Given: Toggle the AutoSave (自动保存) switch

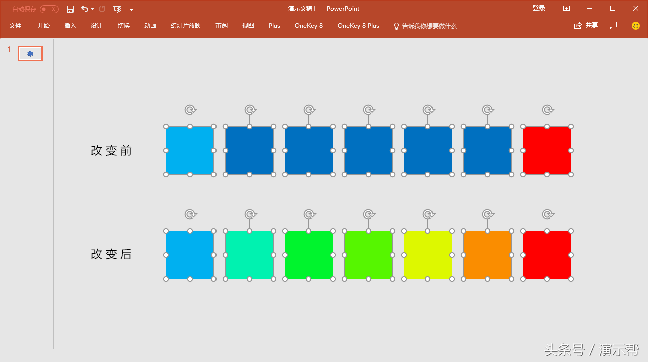Looking at the screenshot, I should tap(49, 9).
